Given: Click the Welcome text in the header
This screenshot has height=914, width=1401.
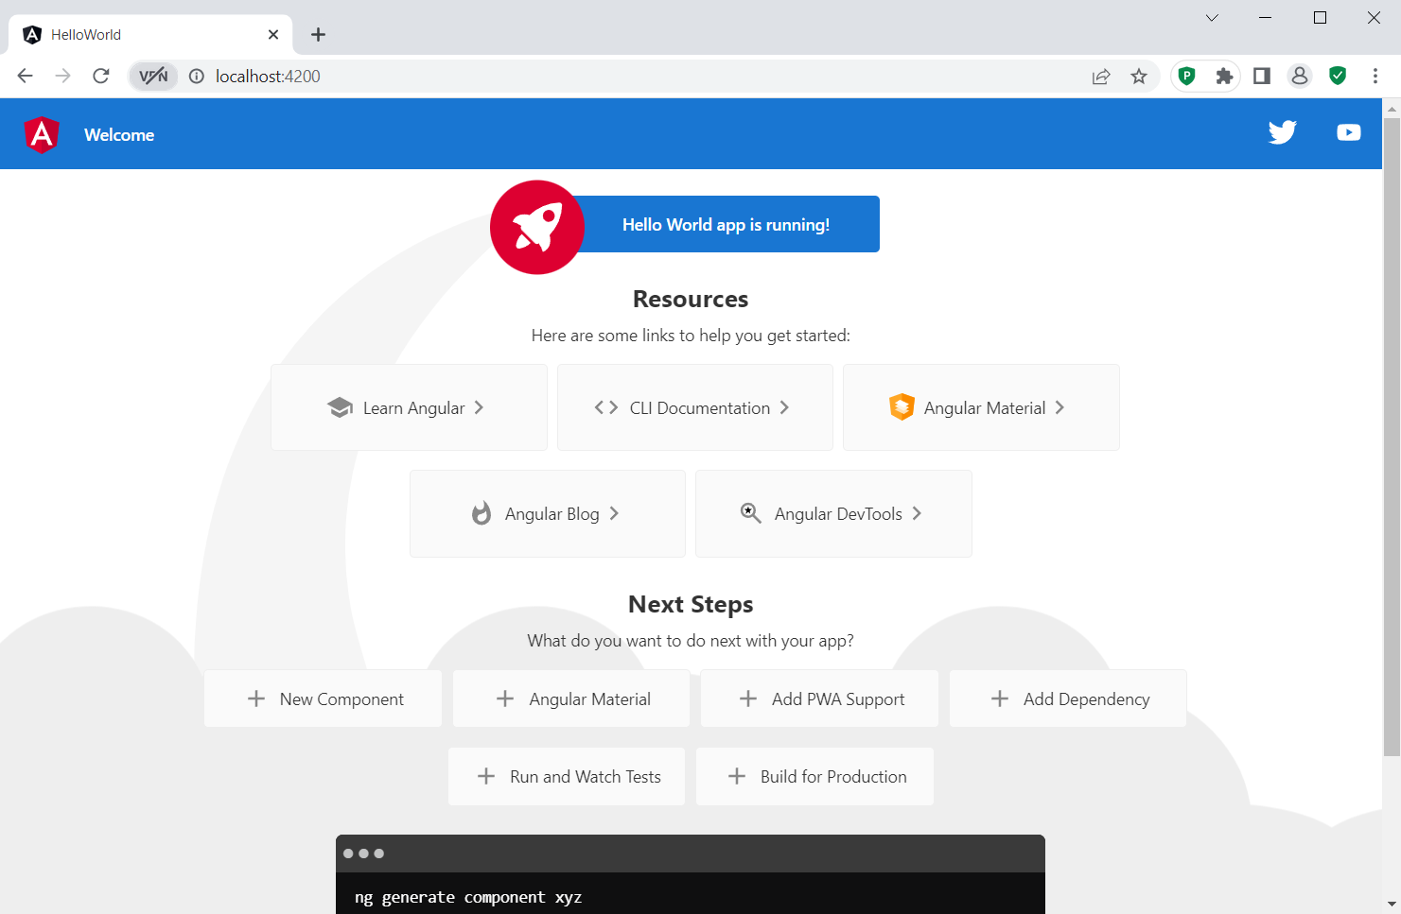Looking at the screenshot, I should coord(119,135).
